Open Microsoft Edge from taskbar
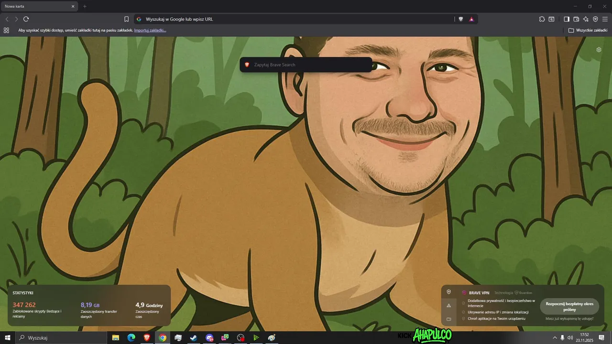Viewport: 612px width, 344px height. pyautogui.click(x=131, y=338)
